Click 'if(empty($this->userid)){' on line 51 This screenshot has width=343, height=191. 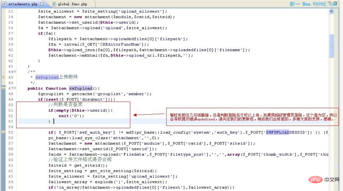80,110
